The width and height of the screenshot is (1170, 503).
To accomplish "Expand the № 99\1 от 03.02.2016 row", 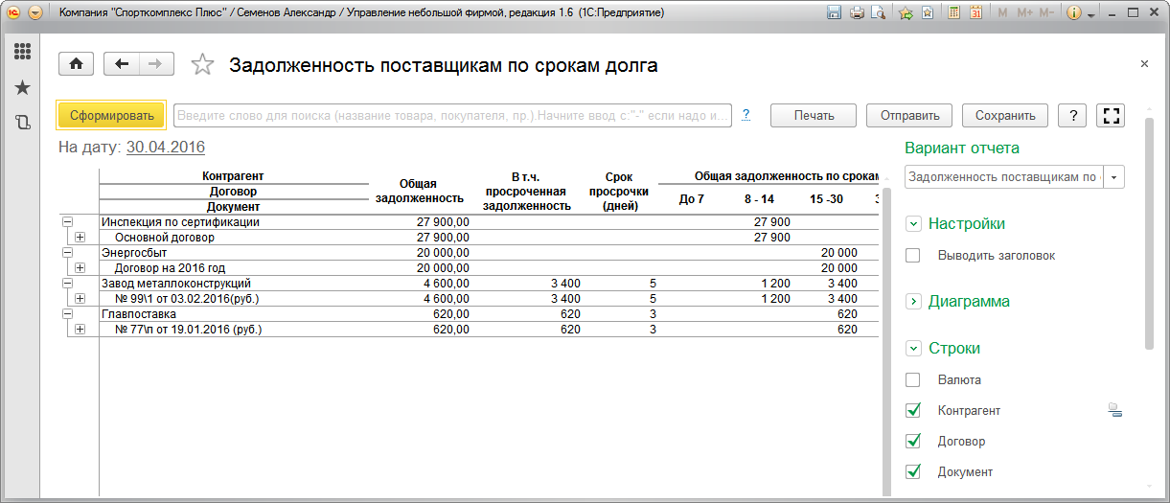I will coord(80,299).
